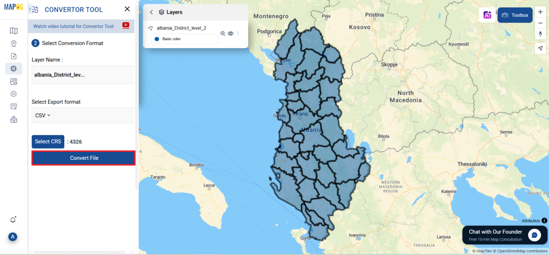Open layer three-dot options menu
Viewport: 549px width, 255px height.
pos(238,33)
